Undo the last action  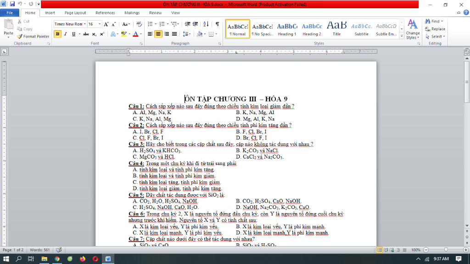coord(20,4)
